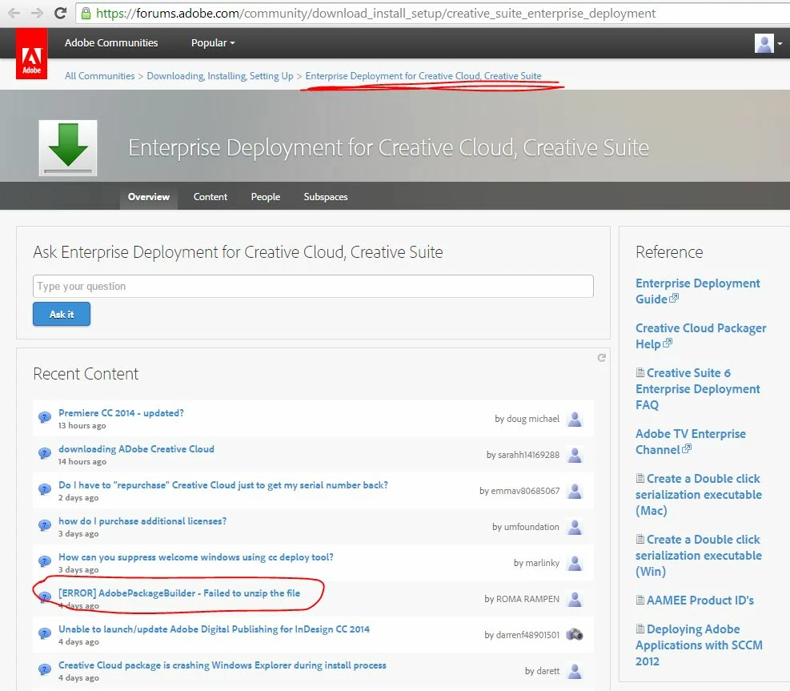Open sarahh14169288's avatar

tap(575, 455)
